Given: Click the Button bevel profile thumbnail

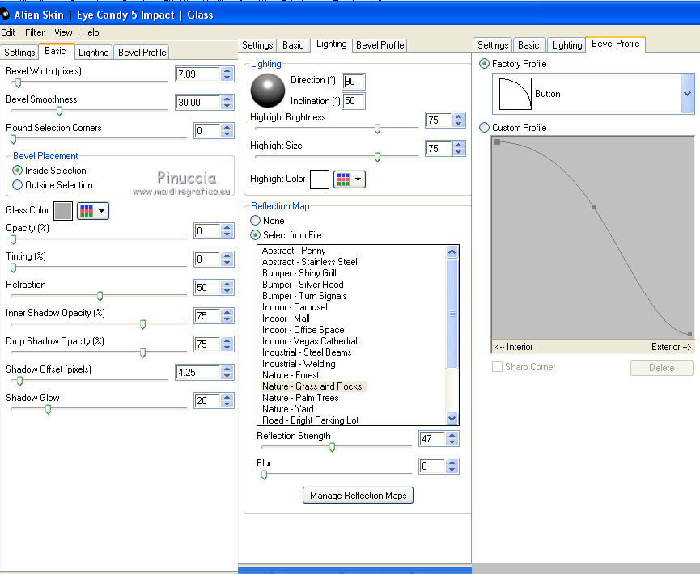Looking at the screenshot, I should point(515,94).
